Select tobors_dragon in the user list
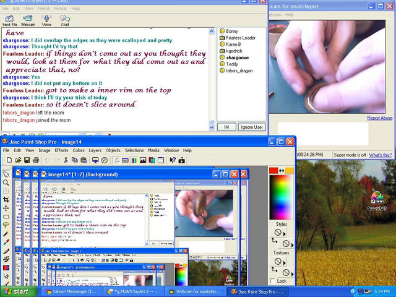This screenshot has height=297, width=396. point(236,71)
